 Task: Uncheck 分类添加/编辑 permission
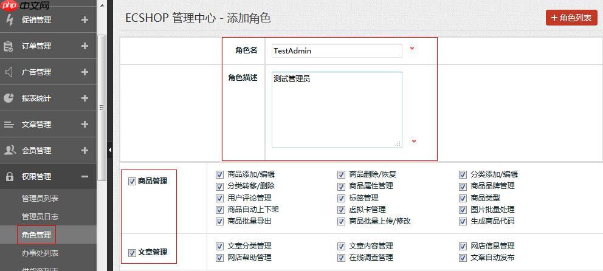[463, 174]
